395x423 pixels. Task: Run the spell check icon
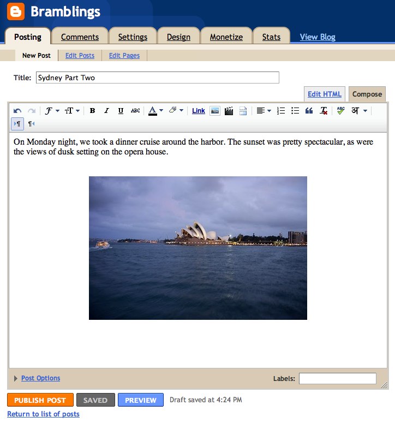click(x=340, y=111)
